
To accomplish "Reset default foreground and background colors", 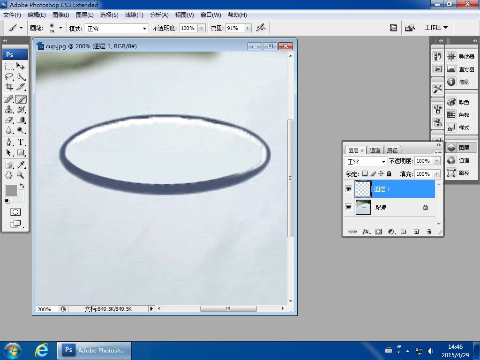I will 7,201.
